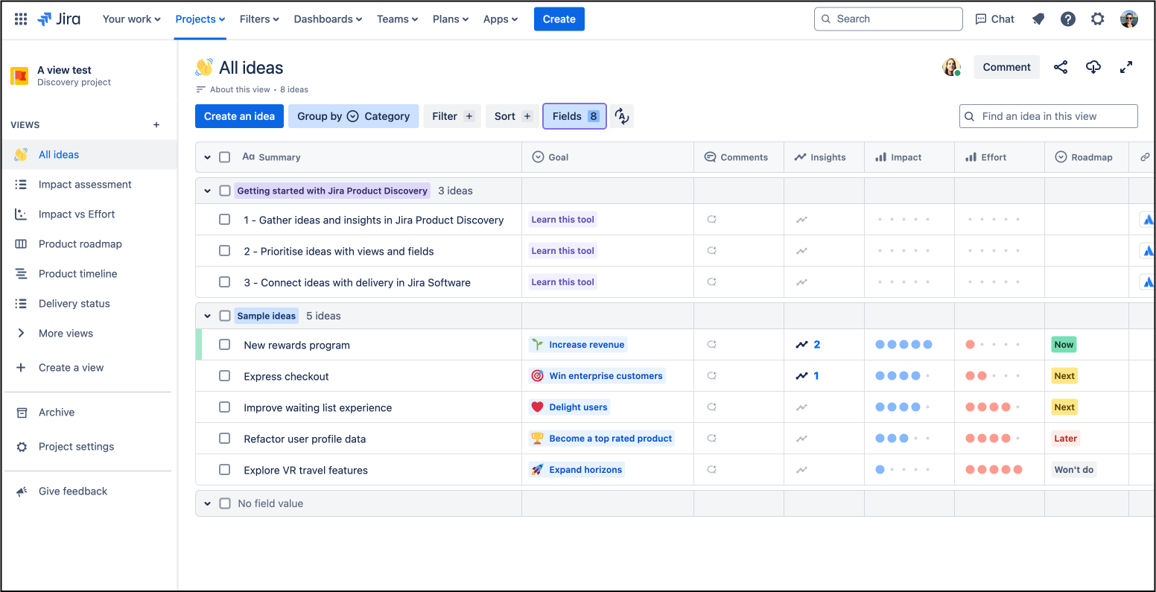Expand the No field value group

(x=207, y=503)
